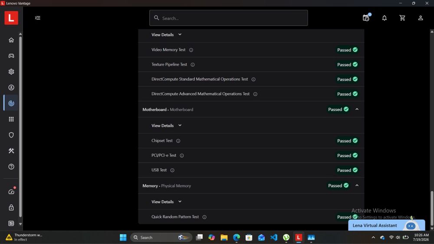Viewport: 434px width, 244px height.
Task: Open notifications bell icon
Action: pos(385,18)
